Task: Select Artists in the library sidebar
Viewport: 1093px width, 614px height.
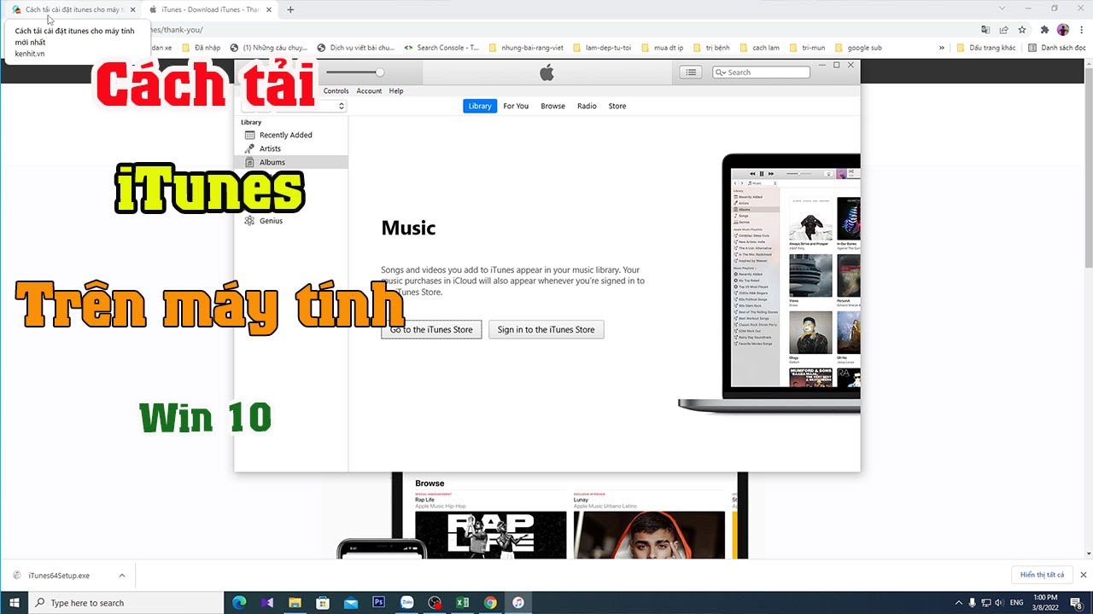Action: 270,148
